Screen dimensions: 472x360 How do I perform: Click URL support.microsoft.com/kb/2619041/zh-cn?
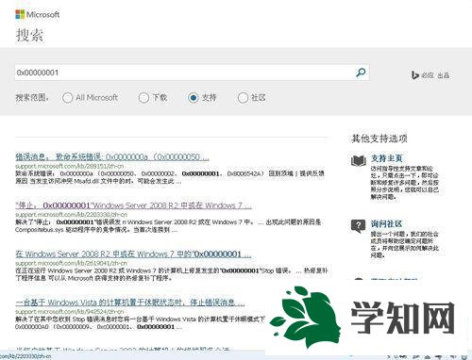coord(71,263)
